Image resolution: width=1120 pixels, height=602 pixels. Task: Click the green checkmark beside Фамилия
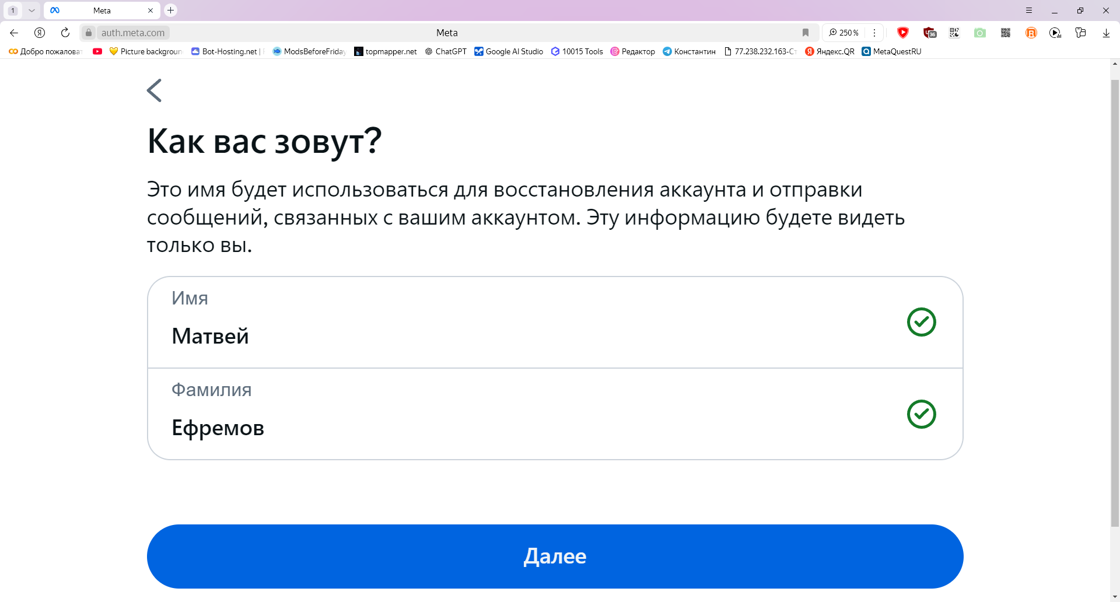tap(921, 414)
